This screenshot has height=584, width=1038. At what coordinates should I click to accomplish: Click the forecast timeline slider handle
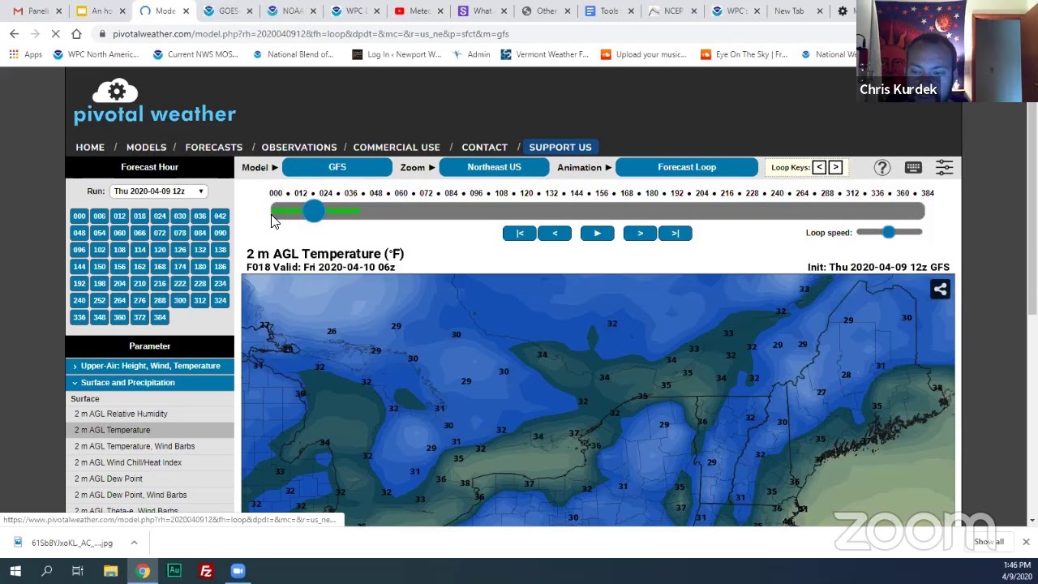314,212
